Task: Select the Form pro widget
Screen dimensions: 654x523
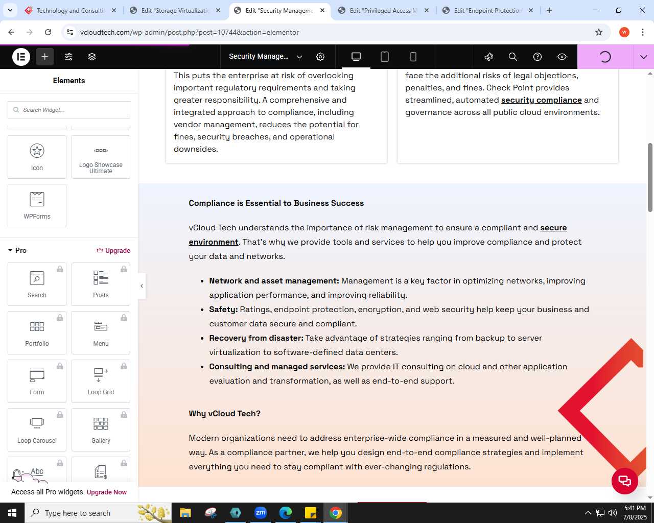Action: point(37,381)
